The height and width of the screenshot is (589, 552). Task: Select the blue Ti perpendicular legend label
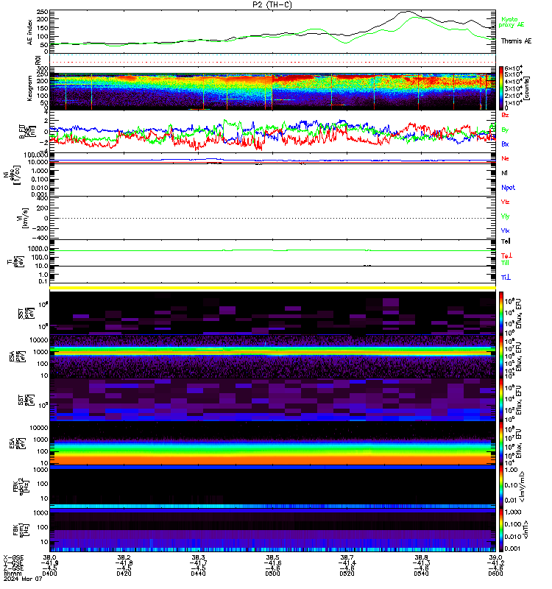point(506,278)
